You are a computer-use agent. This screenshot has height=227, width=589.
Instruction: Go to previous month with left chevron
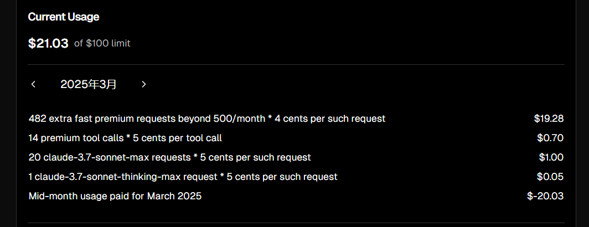tap(33, 84)
